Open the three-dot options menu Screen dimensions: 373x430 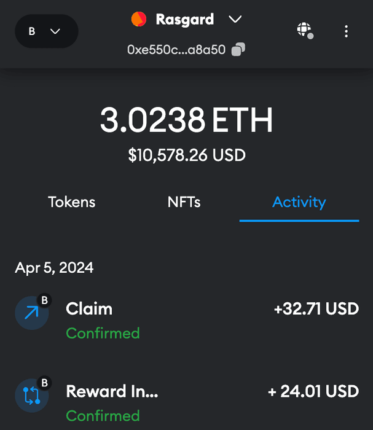coord(346,31)
